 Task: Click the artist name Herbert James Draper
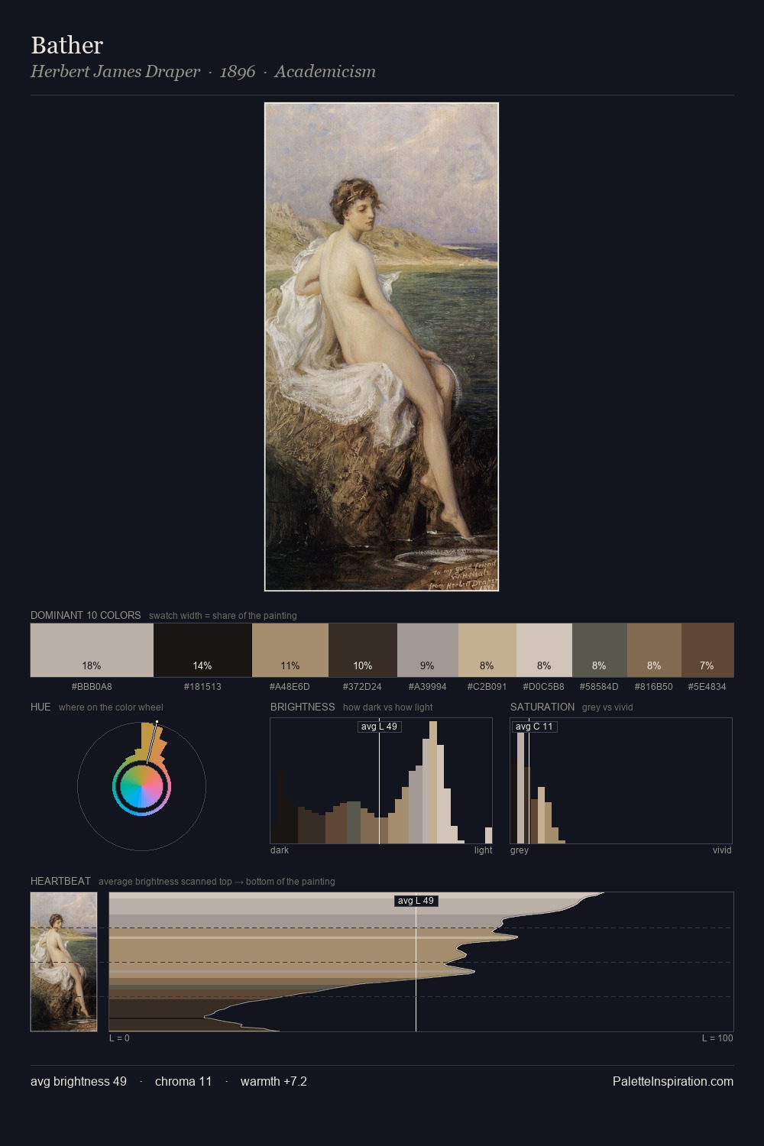115,72
